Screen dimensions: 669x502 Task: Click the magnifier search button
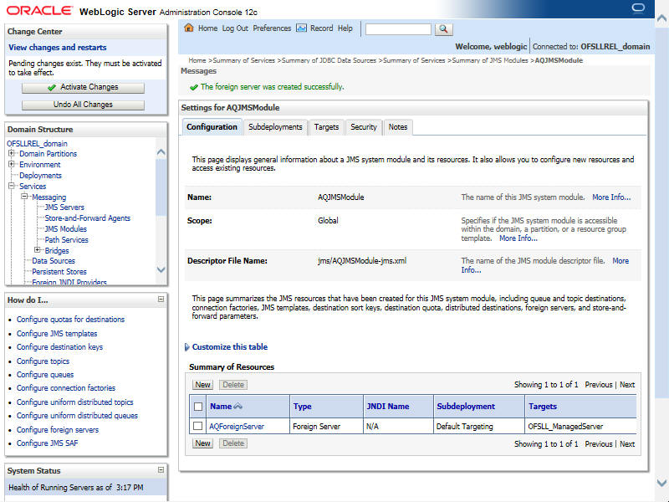443,29
